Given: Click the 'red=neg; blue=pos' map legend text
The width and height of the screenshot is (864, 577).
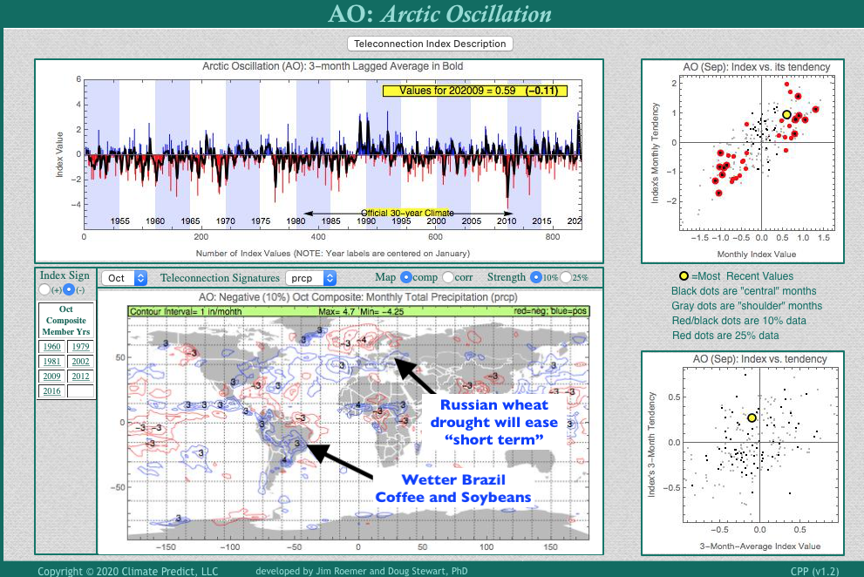Looking at the screenshot, I should point(550,311).
